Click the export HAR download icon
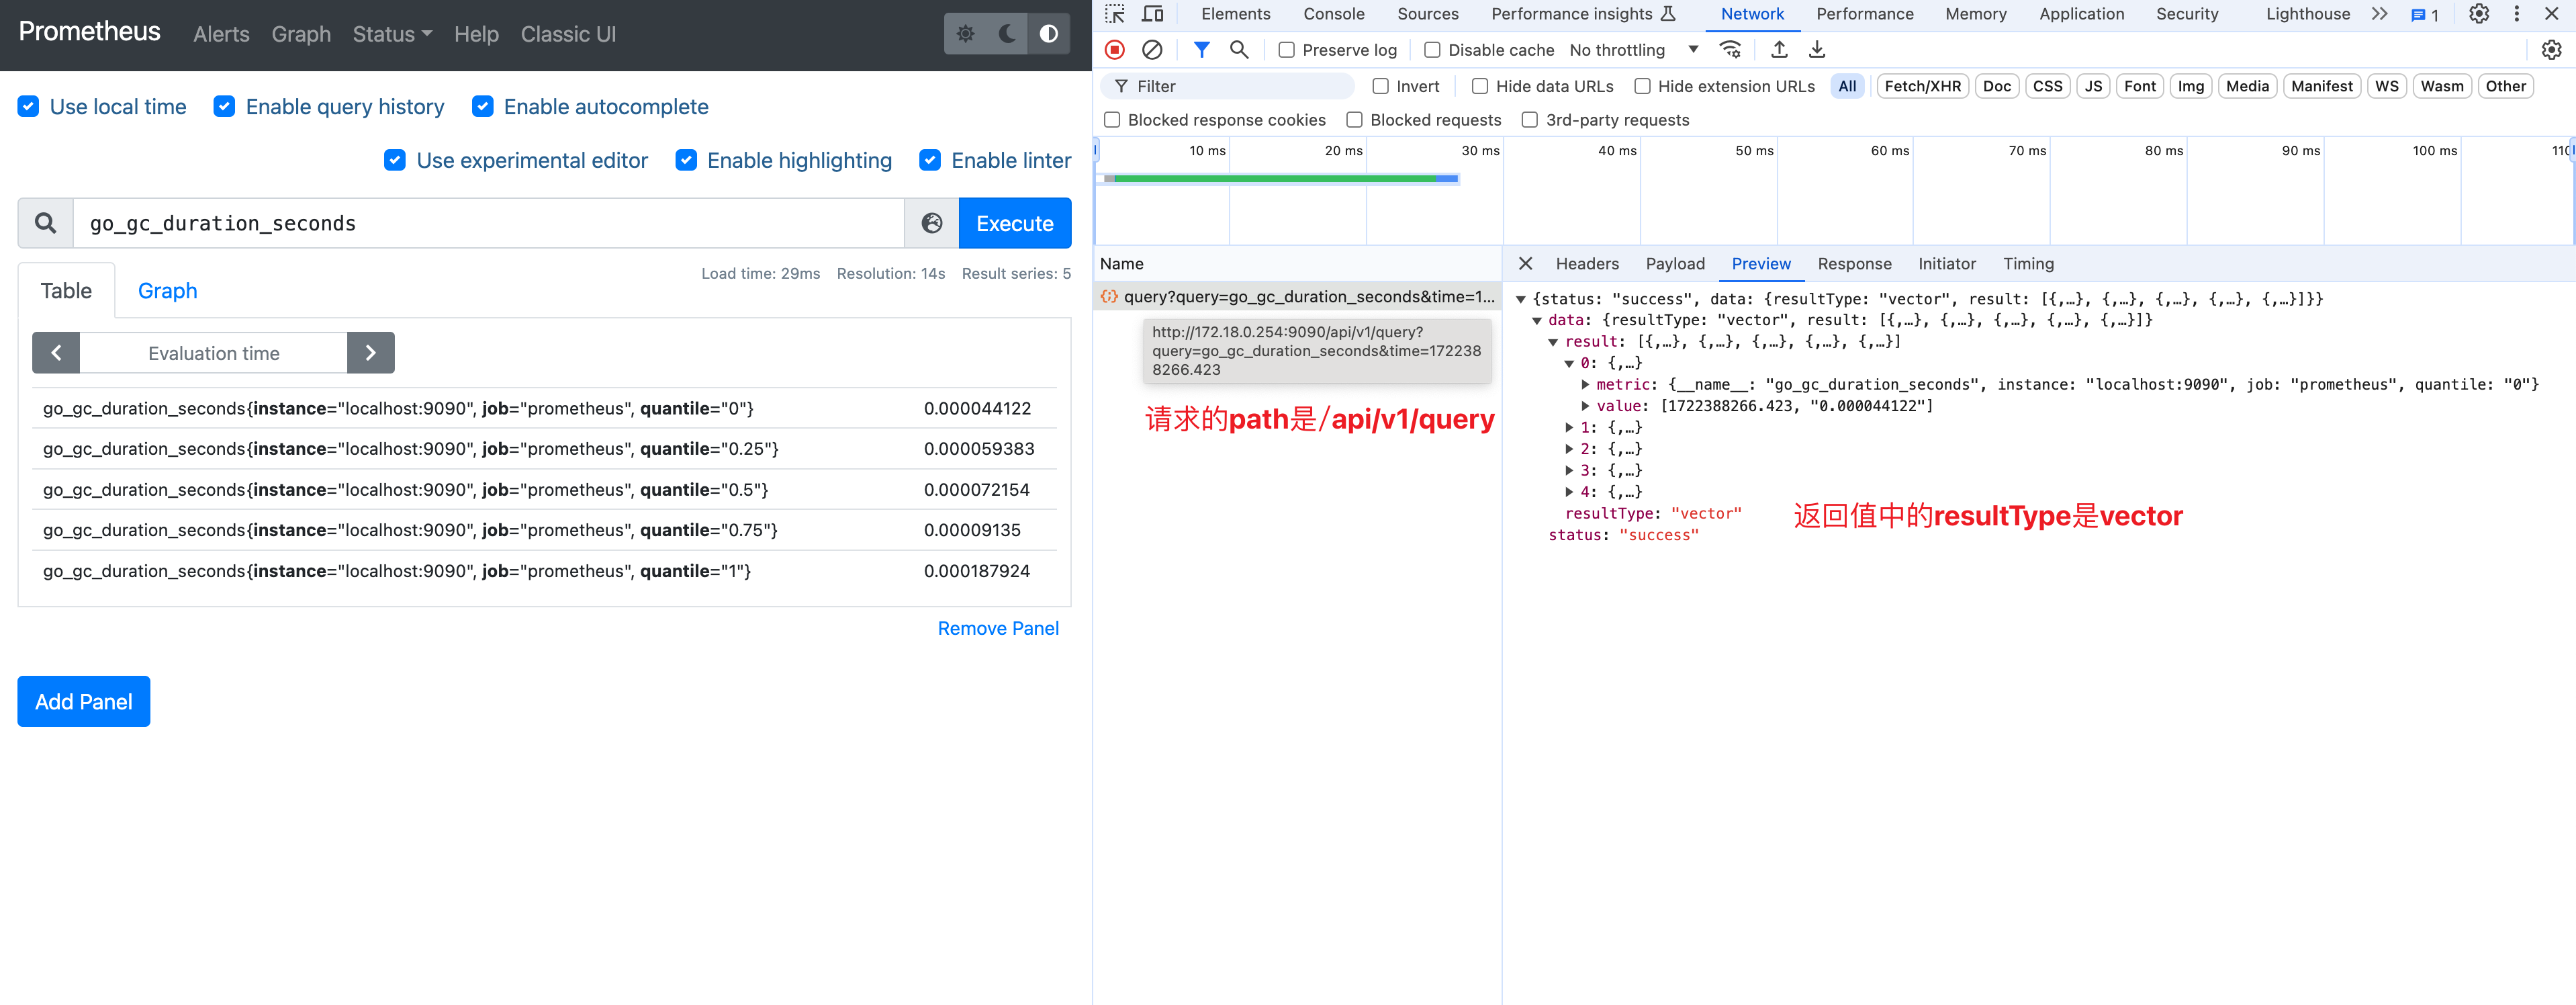The width and height of the screenshot is (2576, 1005). (x=1817, y=50)
